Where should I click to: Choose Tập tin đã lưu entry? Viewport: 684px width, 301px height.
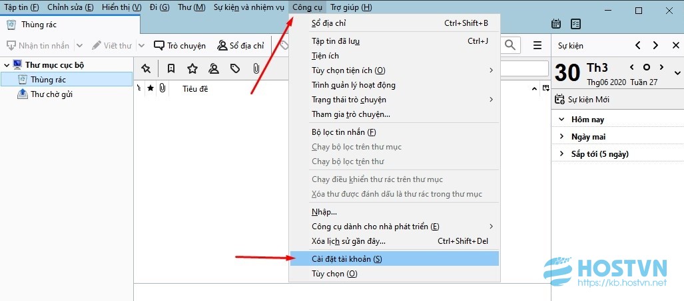coord(395,41)
